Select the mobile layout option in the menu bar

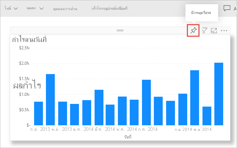tap(109, 8)
